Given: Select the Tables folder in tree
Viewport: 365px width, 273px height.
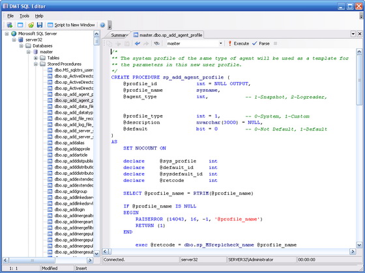Looking at the screenshot, I should (53, 58).
